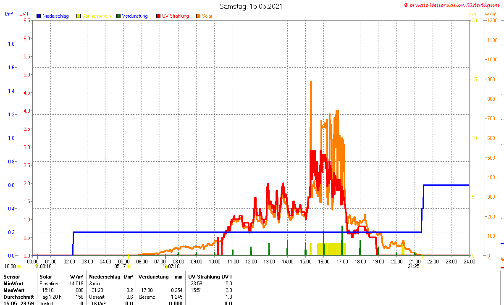
Task: Click the UV Strahlung UV-I table header
Action: pyautogui.click(x=210, y=277)
